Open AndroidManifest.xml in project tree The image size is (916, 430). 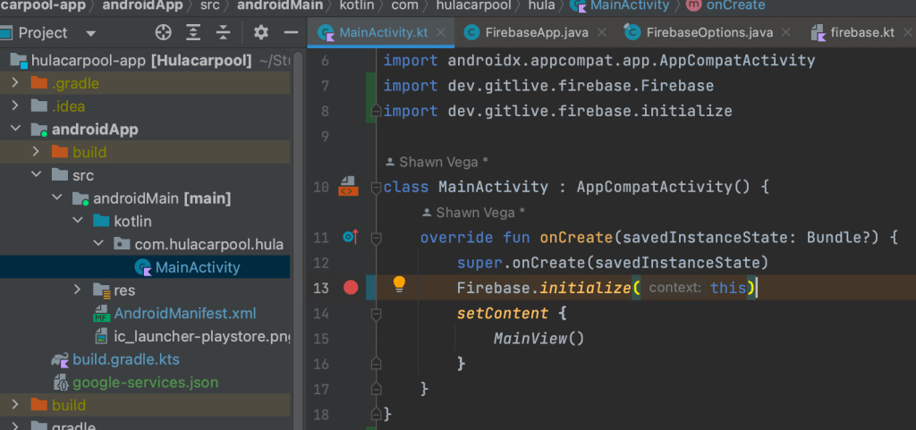(184, 314)
